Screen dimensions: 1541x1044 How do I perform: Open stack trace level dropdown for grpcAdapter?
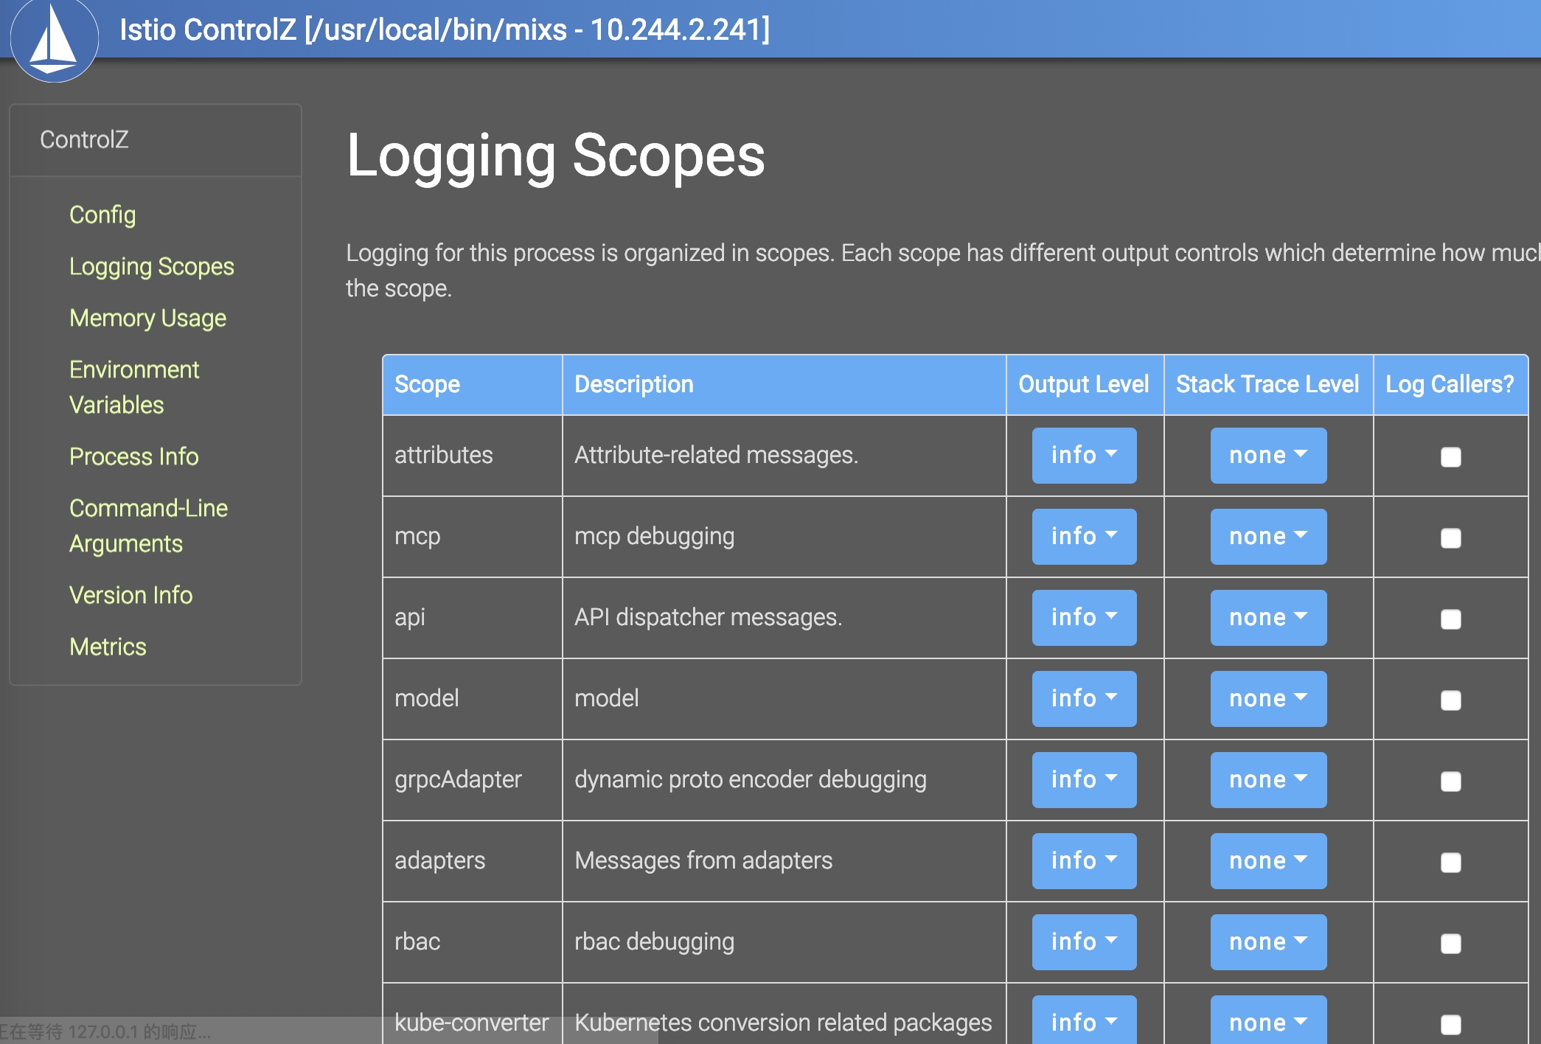point(1268,780)
